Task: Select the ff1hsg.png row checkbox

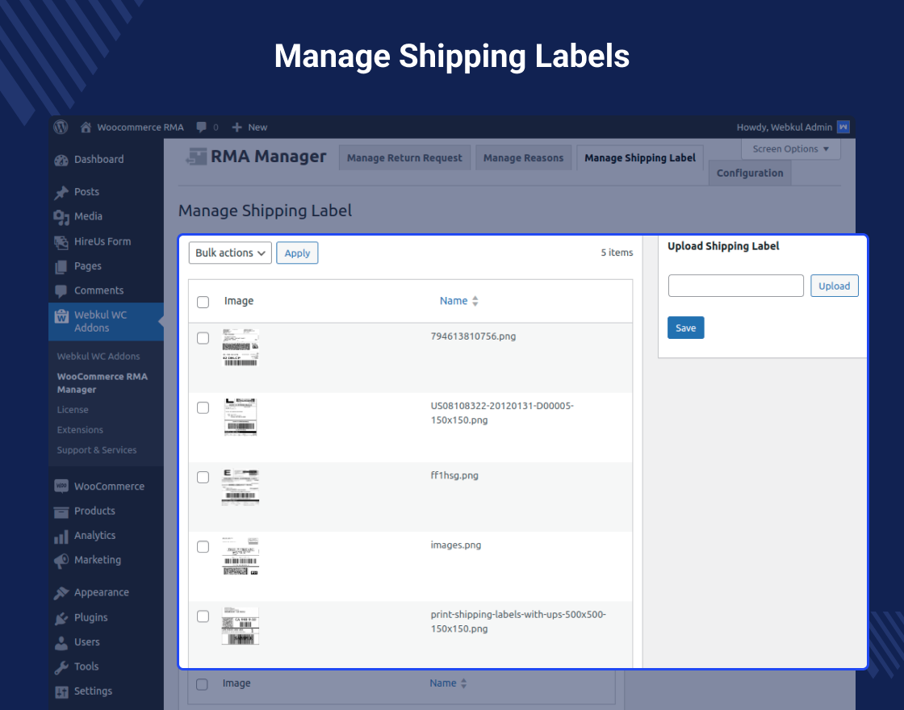Action: tap(203, 477)
